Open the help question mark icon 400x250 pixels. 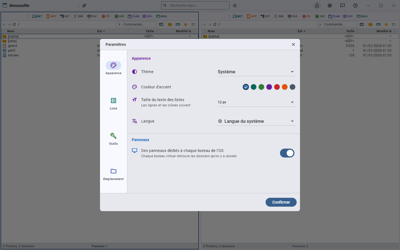click(x=355, y=6)
